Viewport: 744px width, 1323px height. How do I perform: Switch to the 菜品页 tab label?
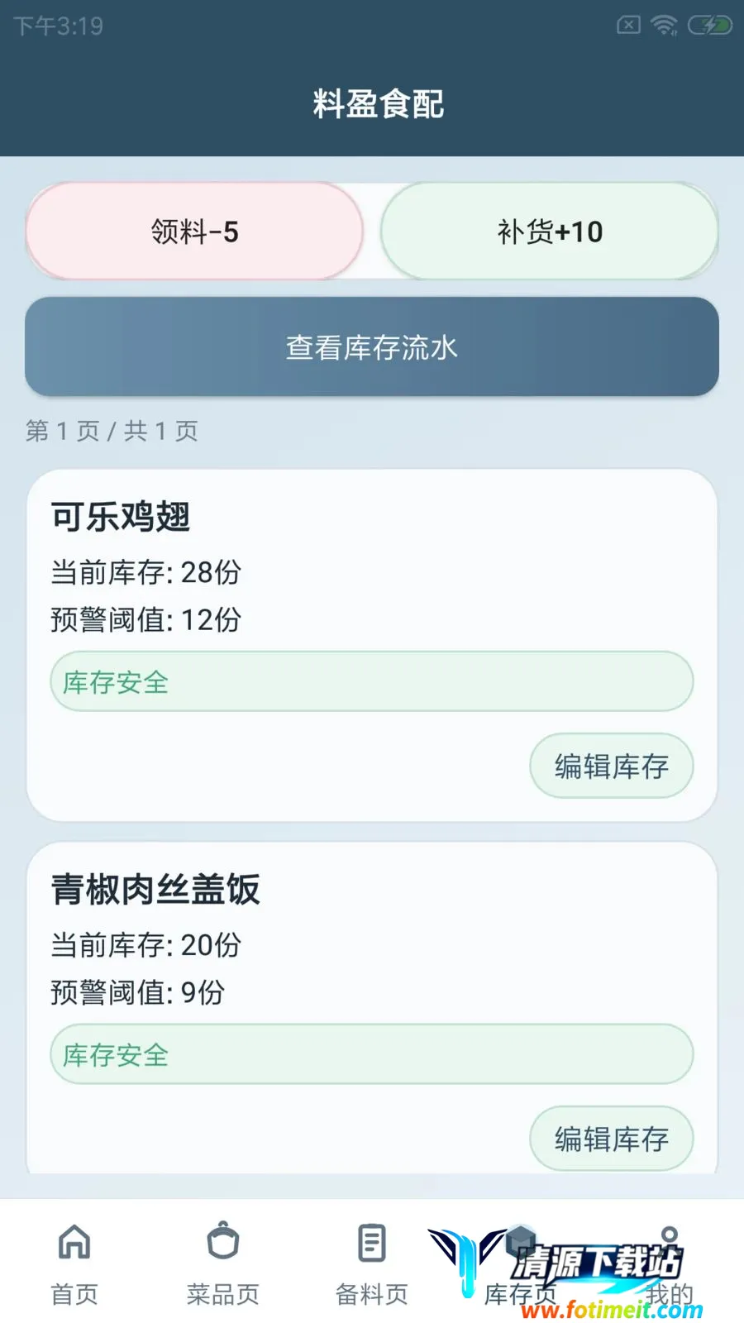coord(223,1294)
